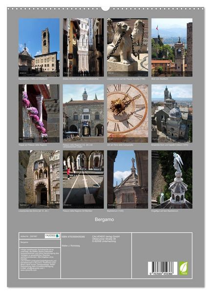Click caption 'Engelfigur auf dem Baptisterium'

165,211
